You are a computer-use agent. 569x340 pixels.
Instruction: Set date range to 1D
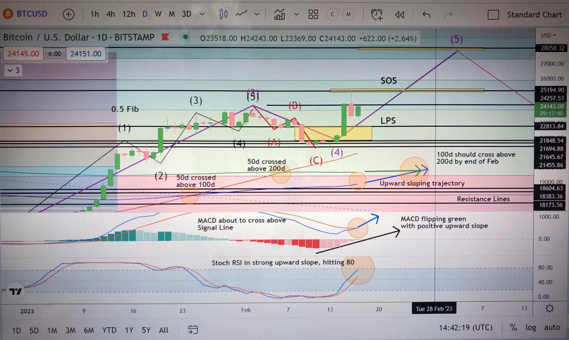pyautogui.click(x=16, y=330)
